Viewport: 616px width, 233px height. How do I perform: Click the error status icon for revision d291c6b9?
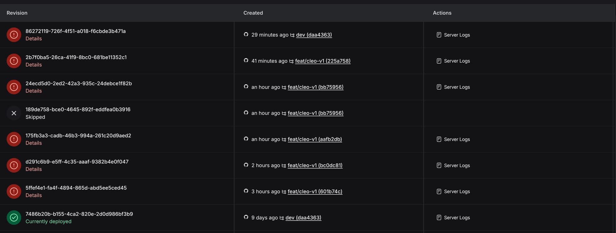[14, 165]
